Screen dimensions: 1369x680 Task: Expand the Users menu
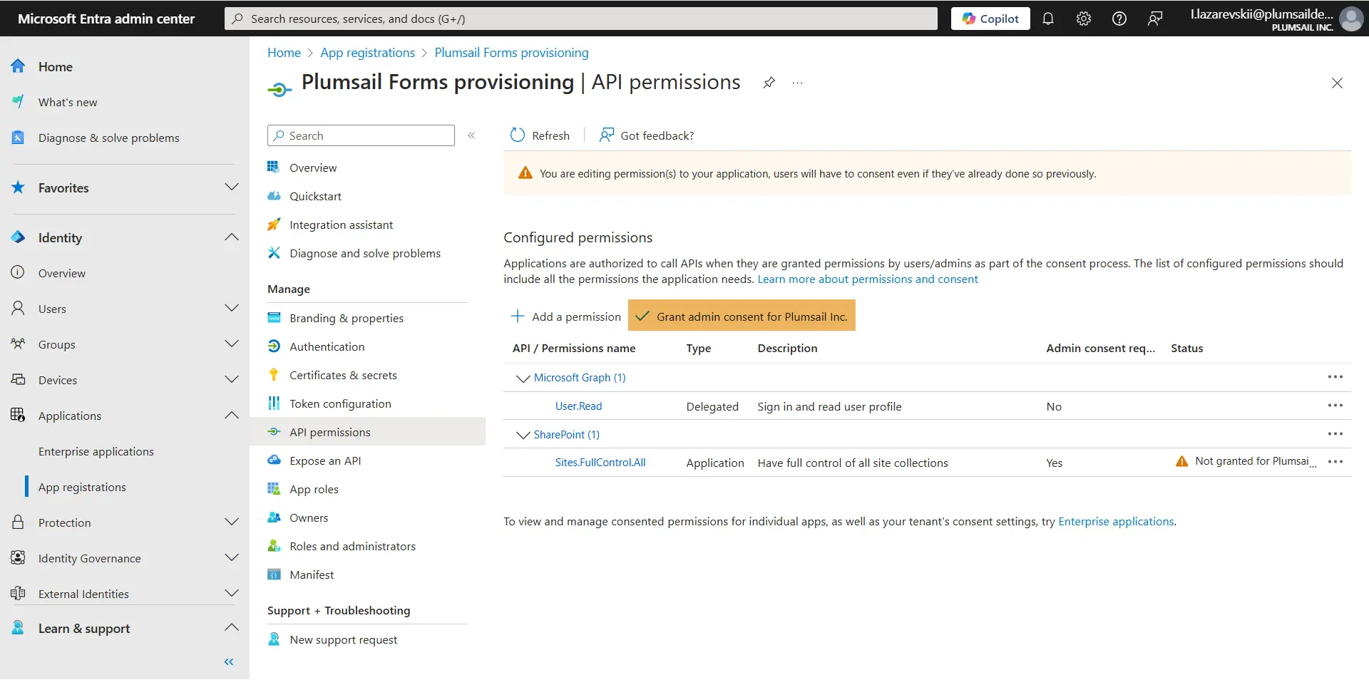tap(232, 309)
